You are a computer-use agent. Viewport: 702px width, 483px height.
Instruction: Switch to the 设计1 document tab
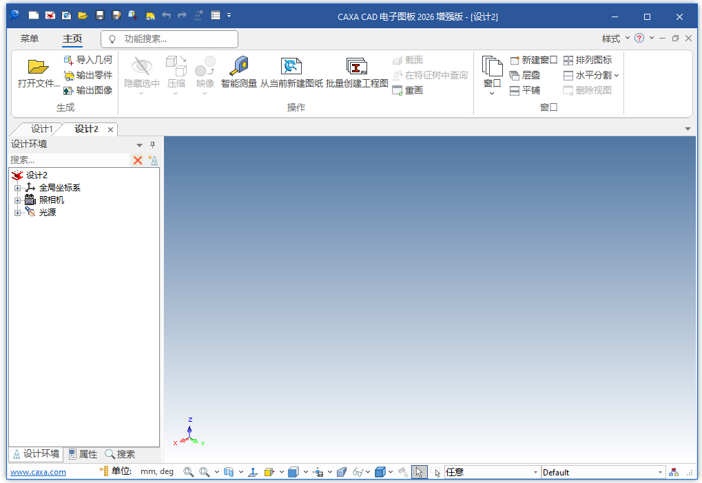pos(41,129)
